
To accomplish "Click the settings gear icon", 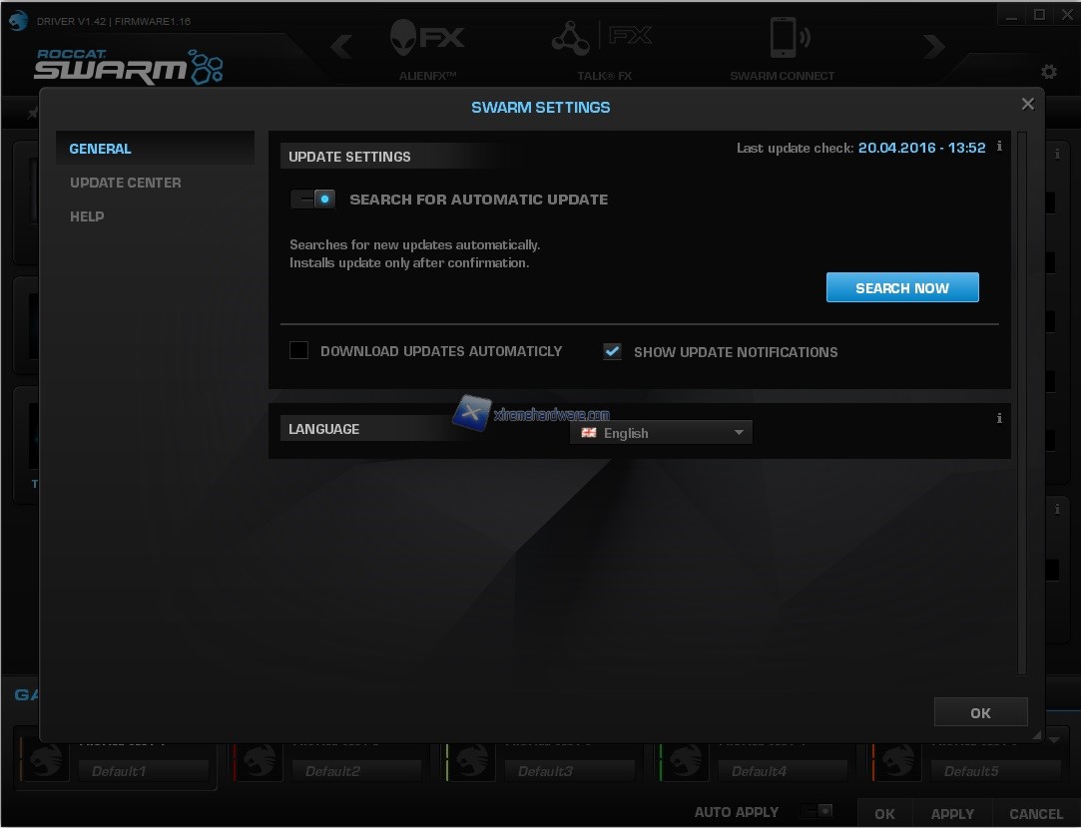I will click(1048, 72).
